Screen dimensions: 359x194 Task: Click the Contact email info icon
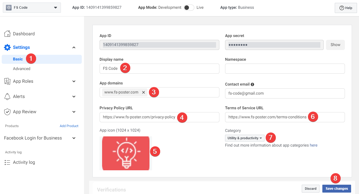click(x=252, y=84)
